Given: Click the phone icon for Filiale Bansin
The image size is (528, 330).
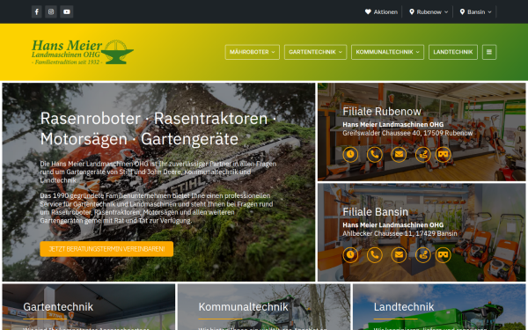Looking at the screenshot, I should (x=375, y=255).
